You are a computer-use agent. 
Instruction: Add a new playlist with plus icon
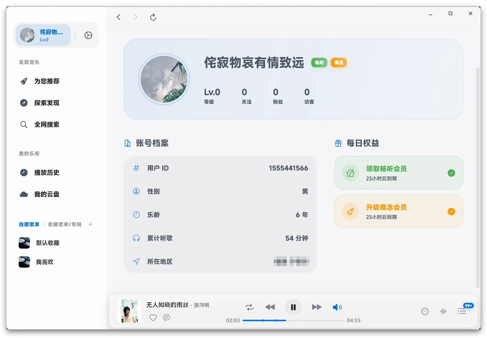pyautogui.click(x=91, y=224)
